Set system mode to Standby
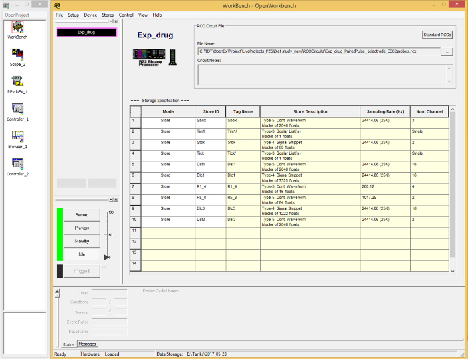Screen dimensions: 468x359 tap(82, 240)
